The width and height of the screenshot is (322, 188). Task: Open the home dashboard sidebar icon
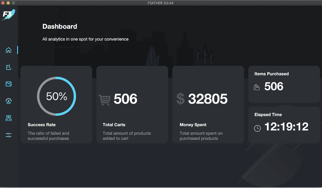(9, 50)
